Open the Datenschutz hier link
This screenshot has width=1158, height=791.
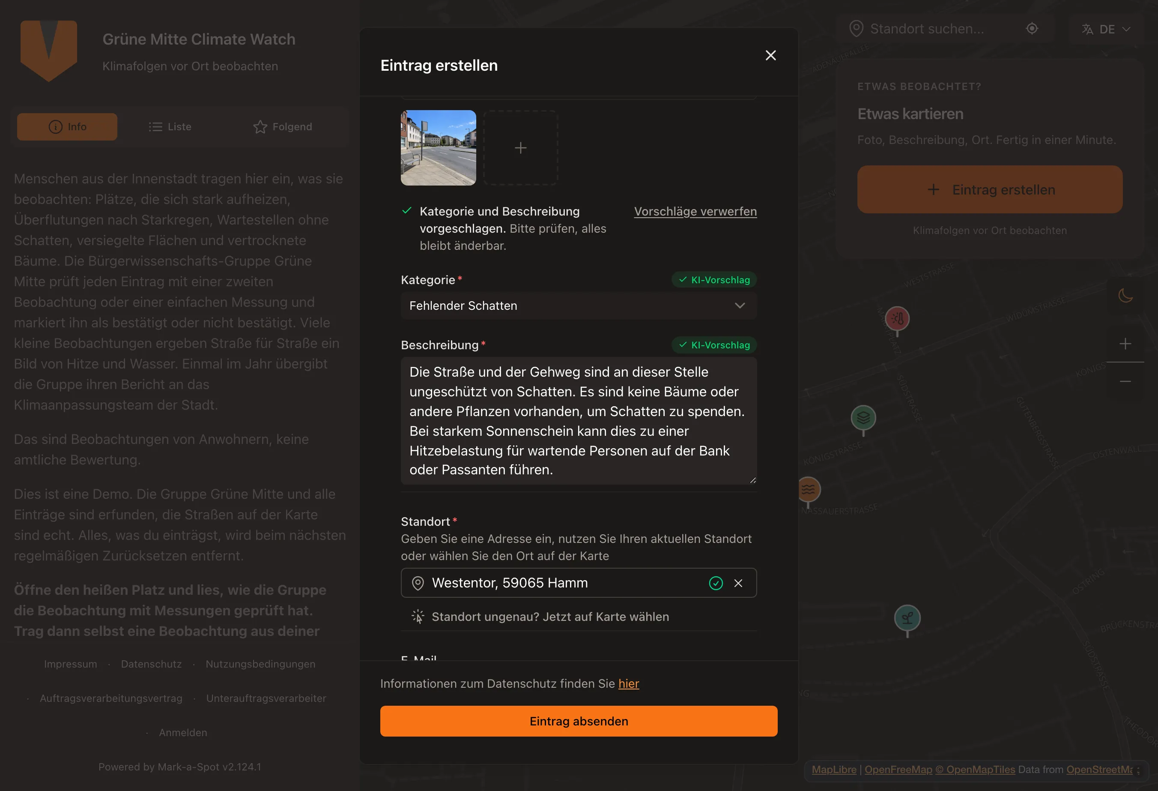pyautogui.click(x=628, y=683)
